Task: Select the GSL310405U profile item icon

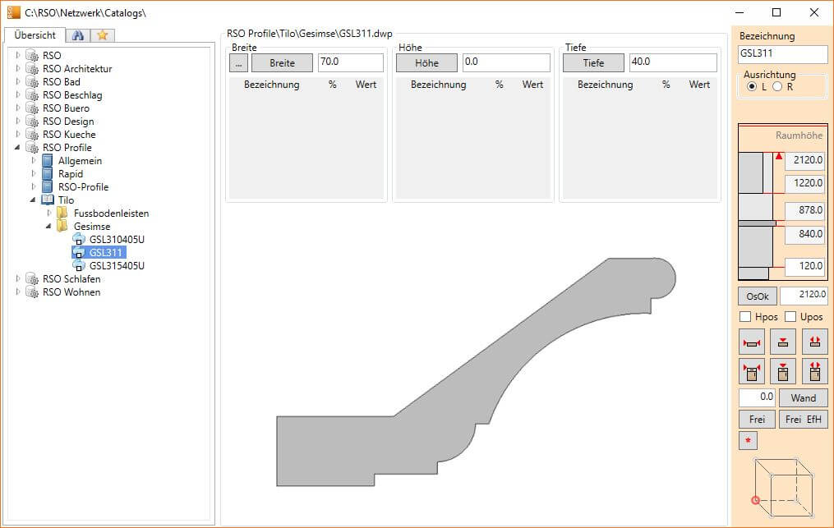Action: tap(79, 240)
